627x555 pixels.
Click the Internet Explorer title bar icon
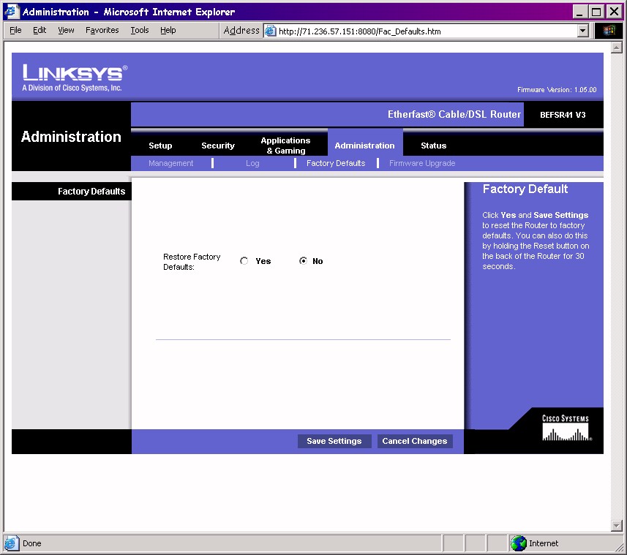pyautogui.click(x=11, y=11)
